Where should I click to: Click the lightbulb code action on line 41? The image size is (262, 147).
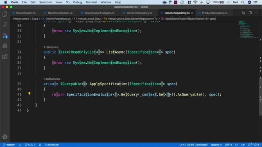coord(29,94)
